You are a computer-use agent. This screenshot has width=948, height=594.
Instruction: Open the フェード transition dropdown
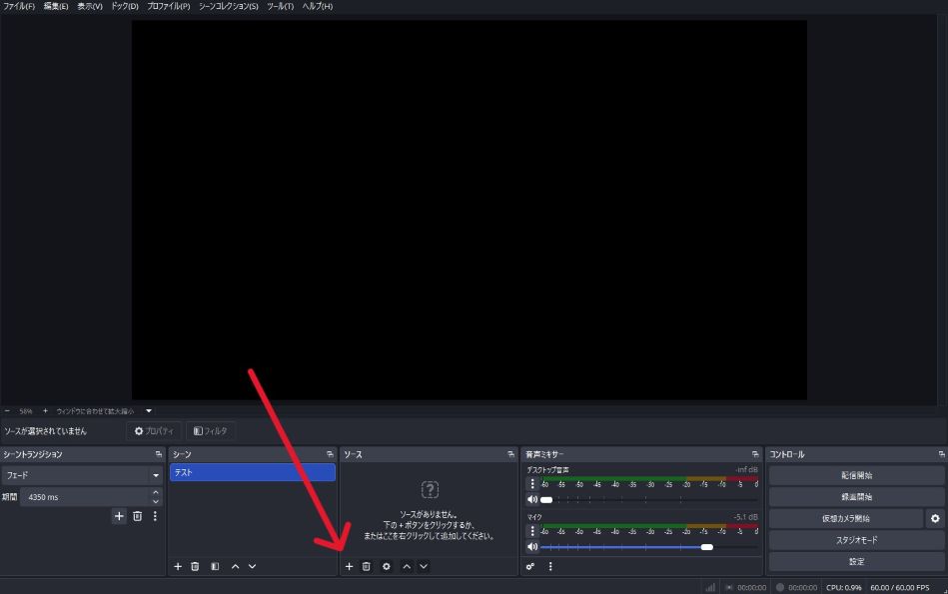(156, 476)
